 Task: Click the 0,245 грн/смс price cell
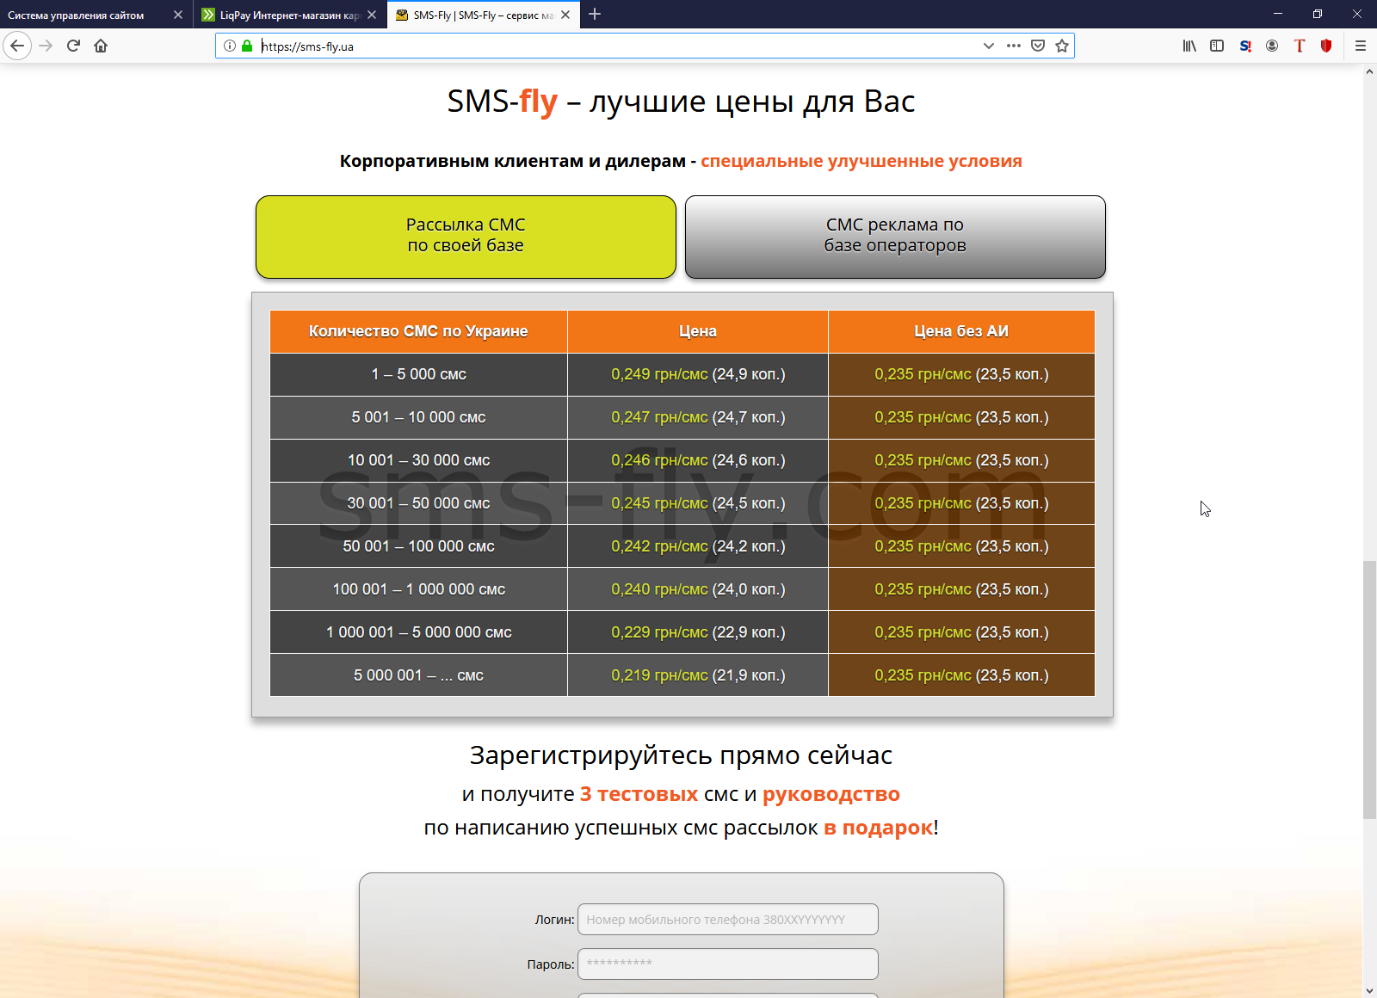click(x=698, y=503)
